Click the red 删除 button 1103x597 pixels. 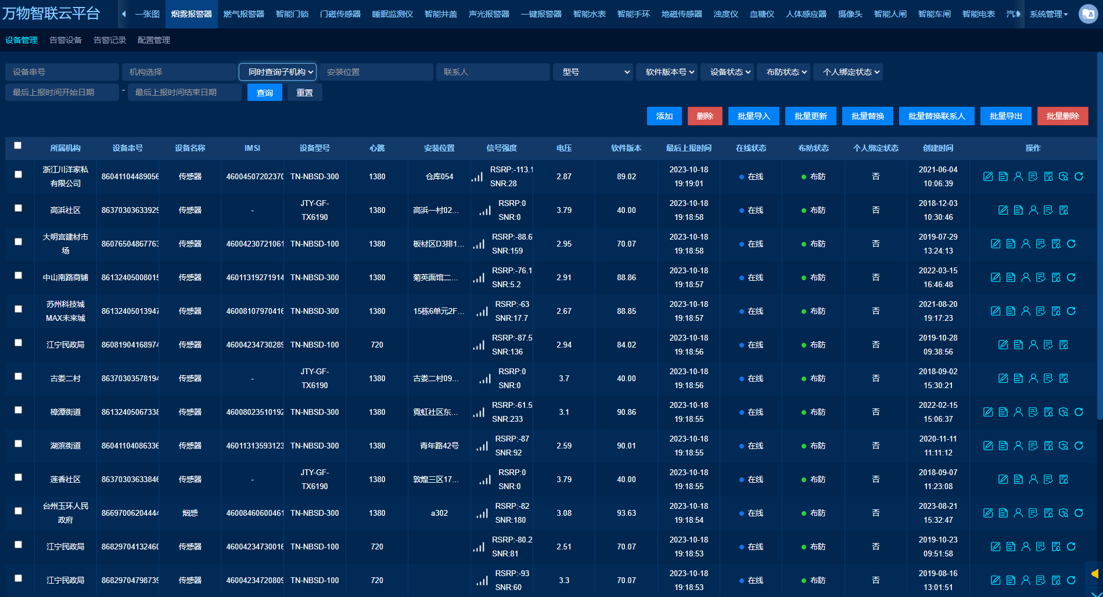pyautogui.click(x=705, y=116)
